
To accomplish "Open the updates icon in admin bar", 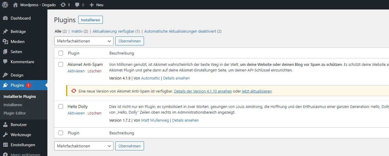I will 63,5.
